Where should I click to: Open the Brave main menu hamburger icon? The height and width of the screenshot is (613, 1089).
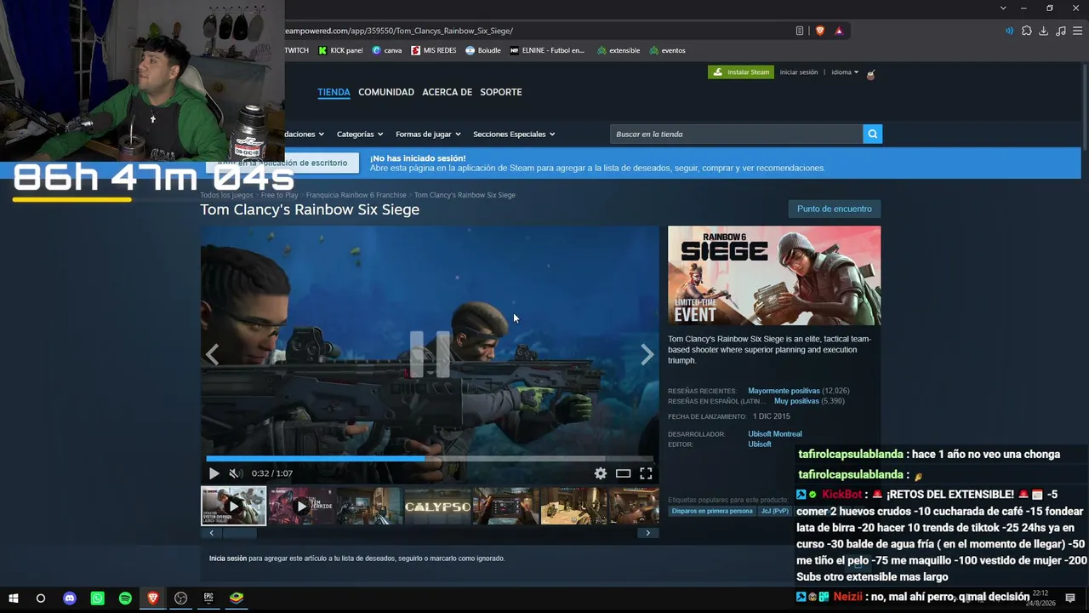click(1078, 31)
